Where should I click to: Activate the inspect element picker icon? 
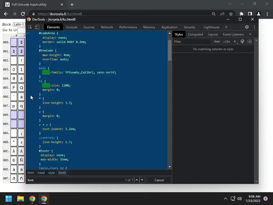(30, 27)
